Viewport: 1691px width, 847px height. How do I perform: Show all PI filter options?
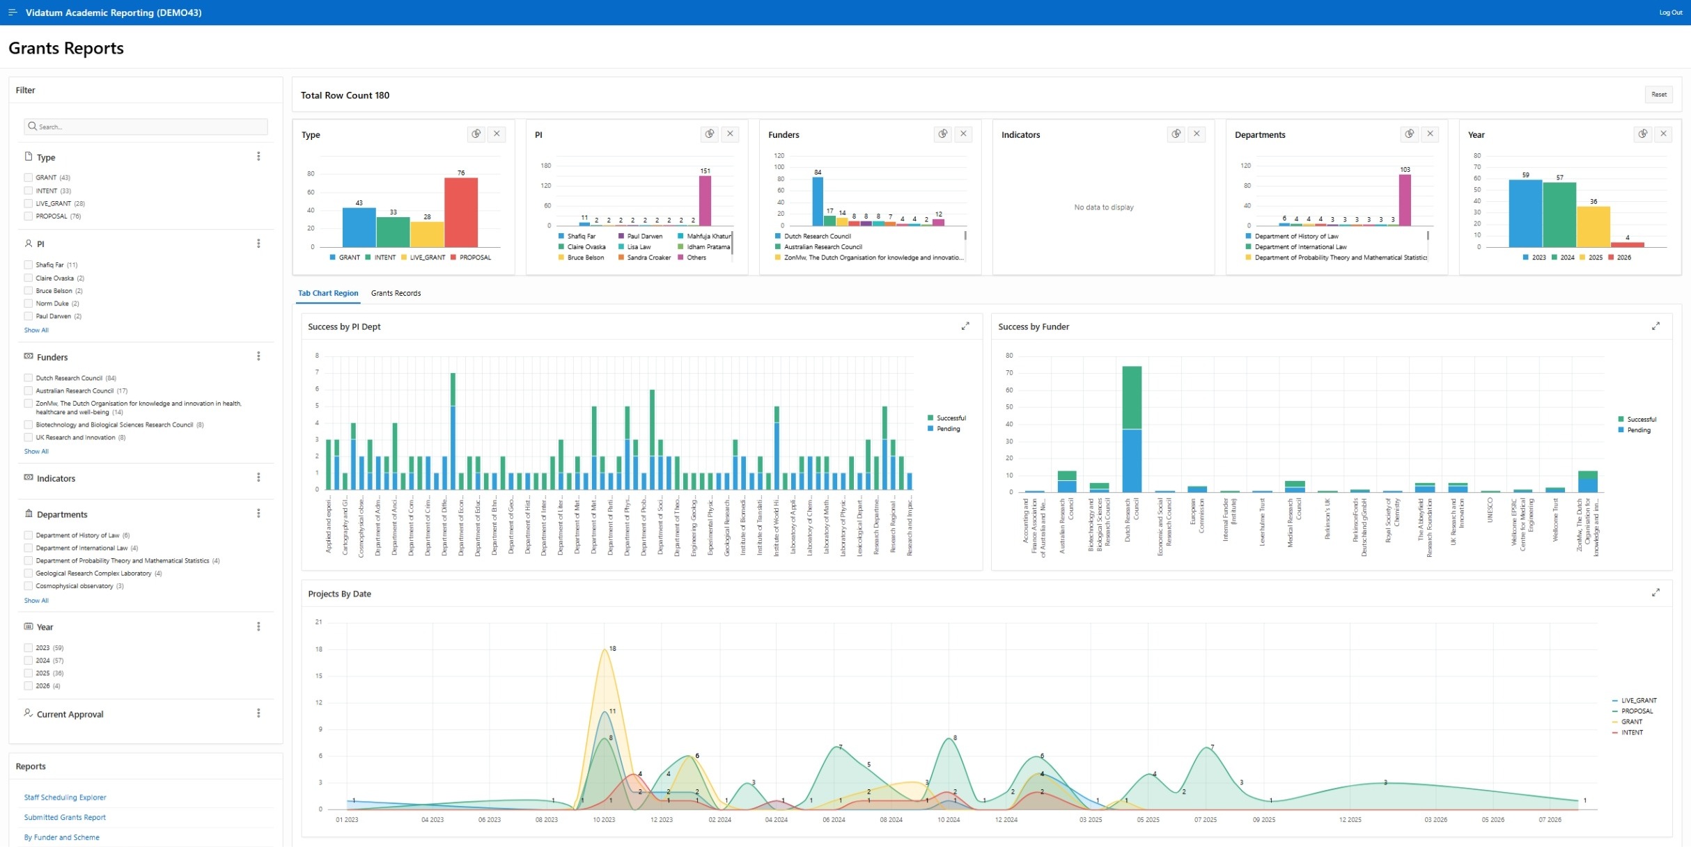36,331
